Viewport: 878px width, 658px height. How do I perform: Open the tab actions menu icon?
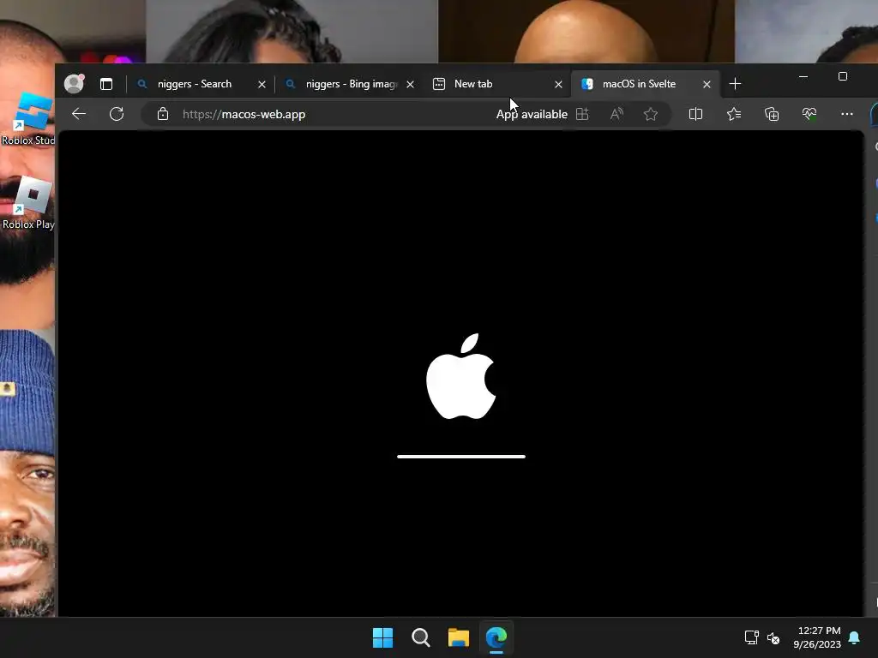[x=105, y=84]
